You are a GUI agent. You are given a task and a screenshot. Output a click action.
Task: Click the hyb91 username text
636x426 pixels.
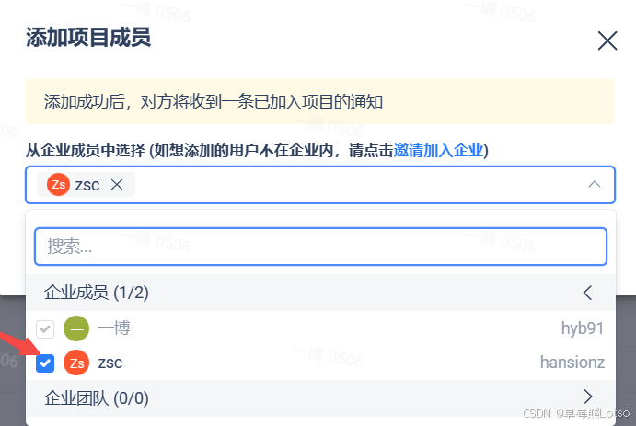[x=583, y=328]
